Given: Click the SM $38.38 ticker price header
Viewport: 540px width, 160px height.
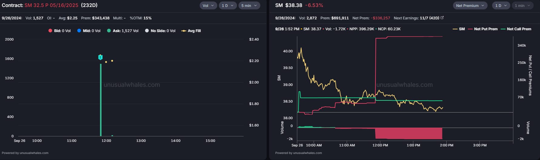Looking at the screenshot, I should coord(288,5).
